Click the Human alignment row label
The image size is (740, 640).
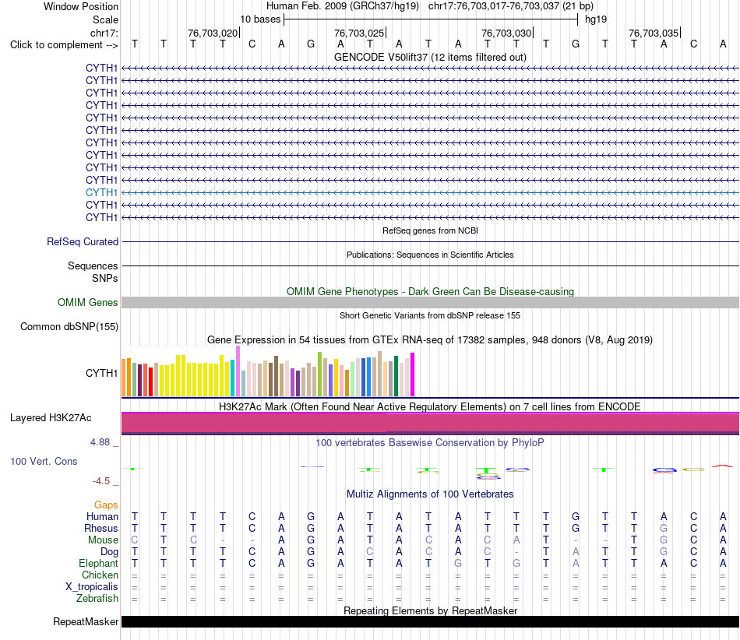[x=102, y=516]
